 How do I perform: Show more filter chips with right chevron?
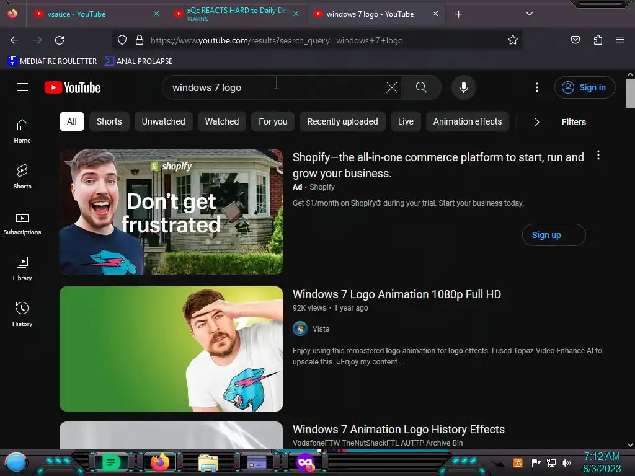(x=536, y=122)
